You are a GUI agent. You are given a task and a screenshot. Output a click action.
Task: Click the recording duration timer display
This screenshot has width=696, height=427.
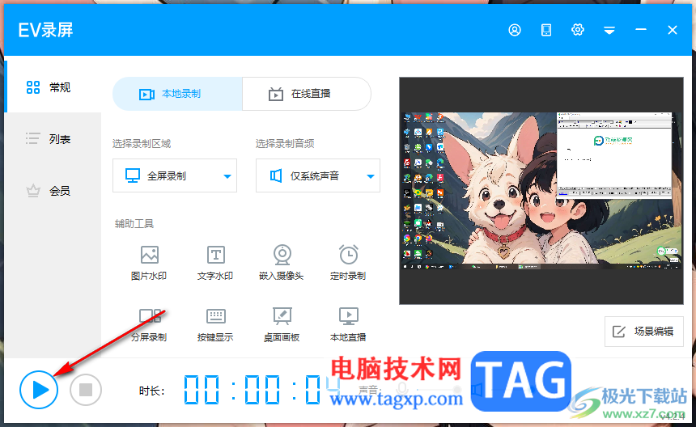pyautogui.click(x=262, y=390)
